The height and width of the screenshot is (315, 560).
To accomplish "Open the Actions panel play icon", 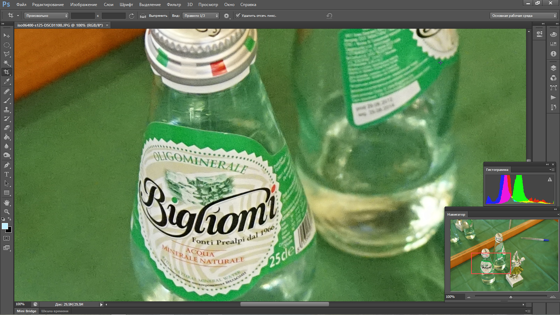I will (x=553, y=97).
